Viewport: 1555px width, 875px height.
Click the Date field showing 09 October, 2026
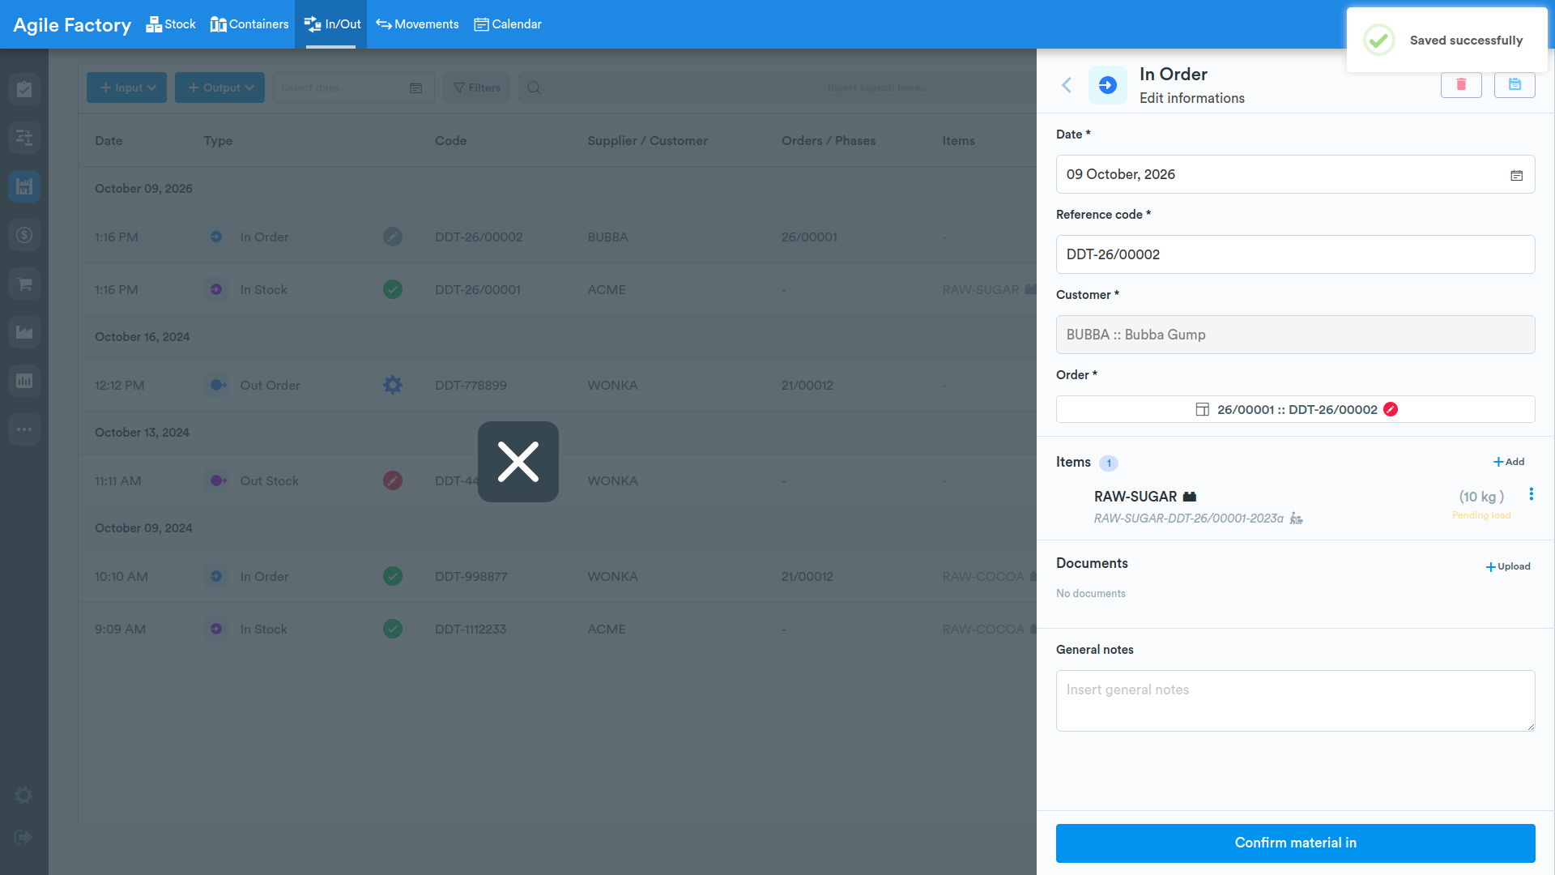pyautogui.click(x=1296, y=174)
